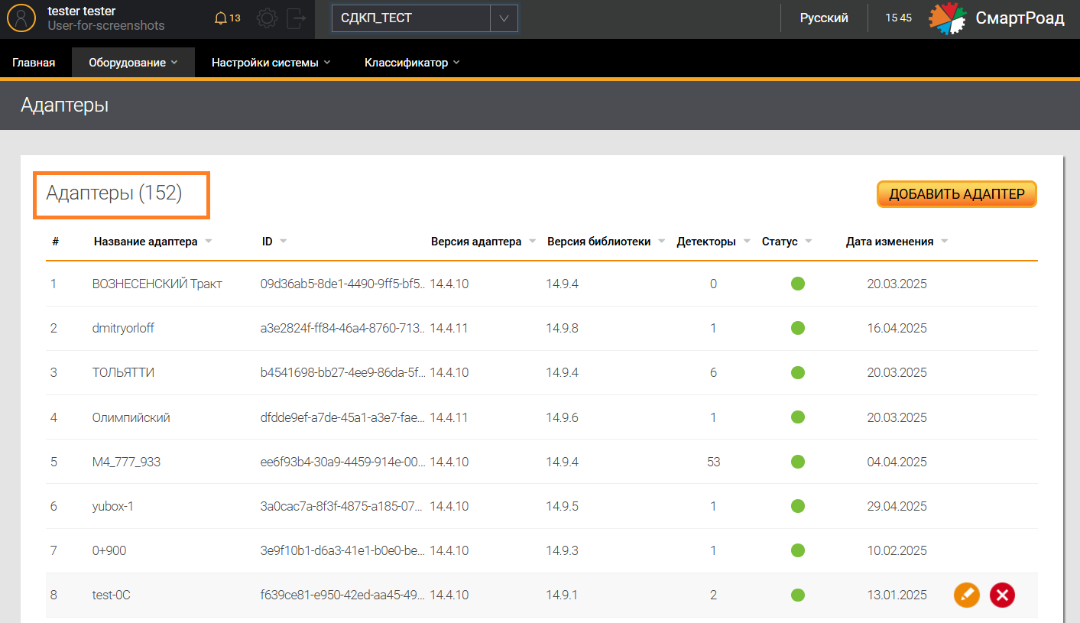
Task: Sort by Название адаптера column arrow
Action: coord(209,242)
